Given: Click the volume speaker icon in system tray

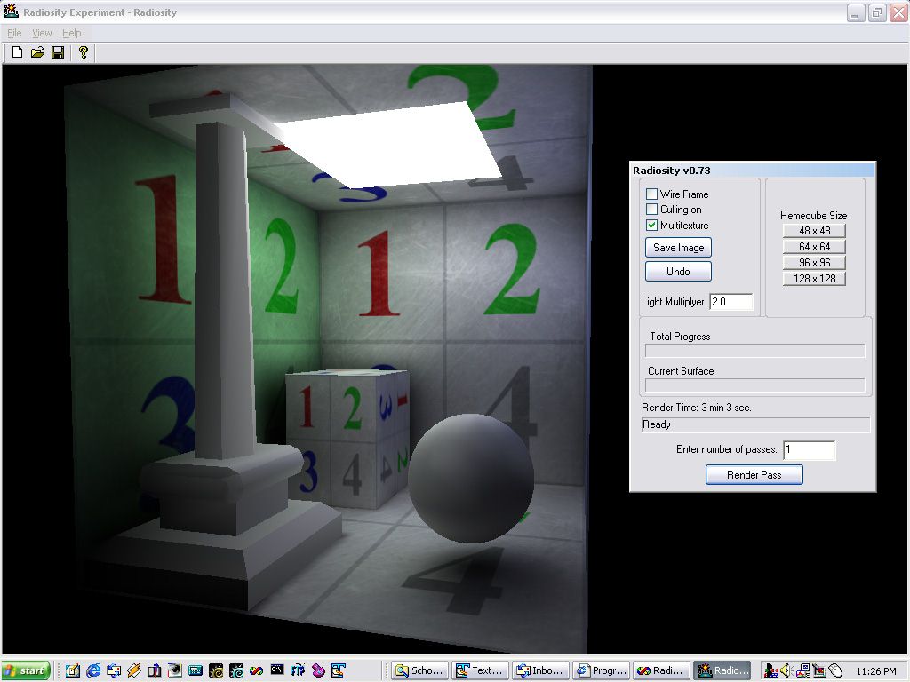Looking at the screenshot, I should (786, 670).
